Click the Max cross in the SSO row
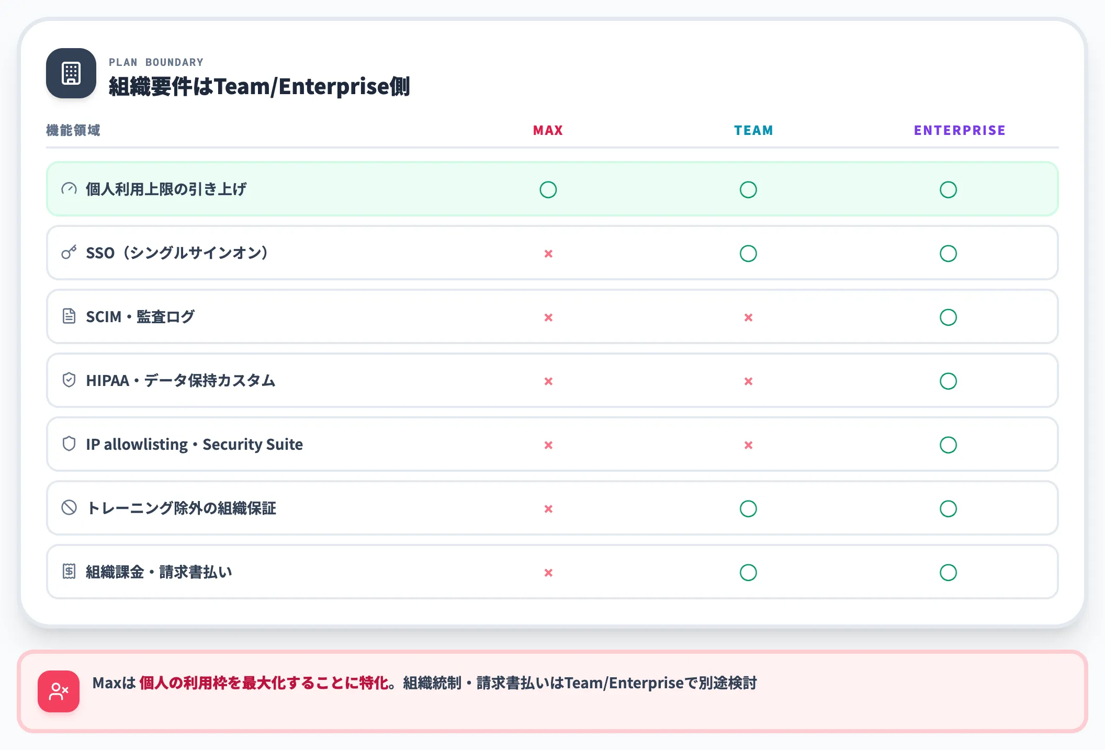The height and width of the screenshot is (750, 1105). 548,254
